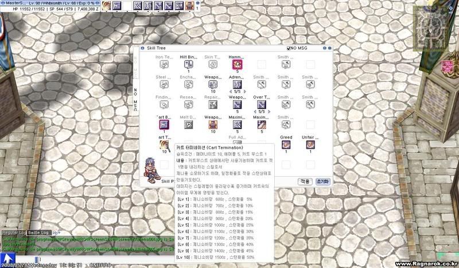Select the Over Thrust skill icon
Screen dimensions: 459x268
(x=262, y=105)
